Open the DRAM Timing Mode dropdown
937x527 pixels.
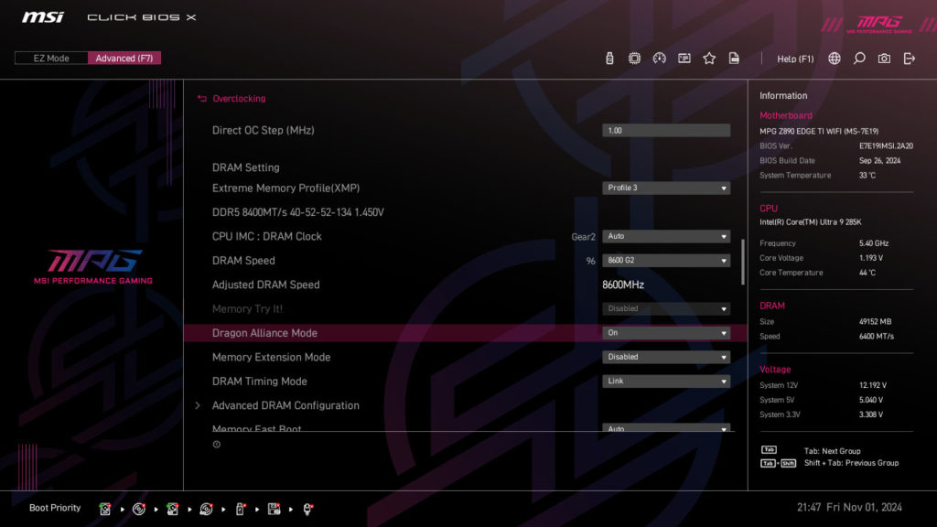click(666, 381)
